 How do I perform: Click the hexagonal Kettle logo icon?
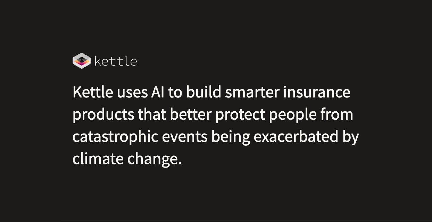81,61
